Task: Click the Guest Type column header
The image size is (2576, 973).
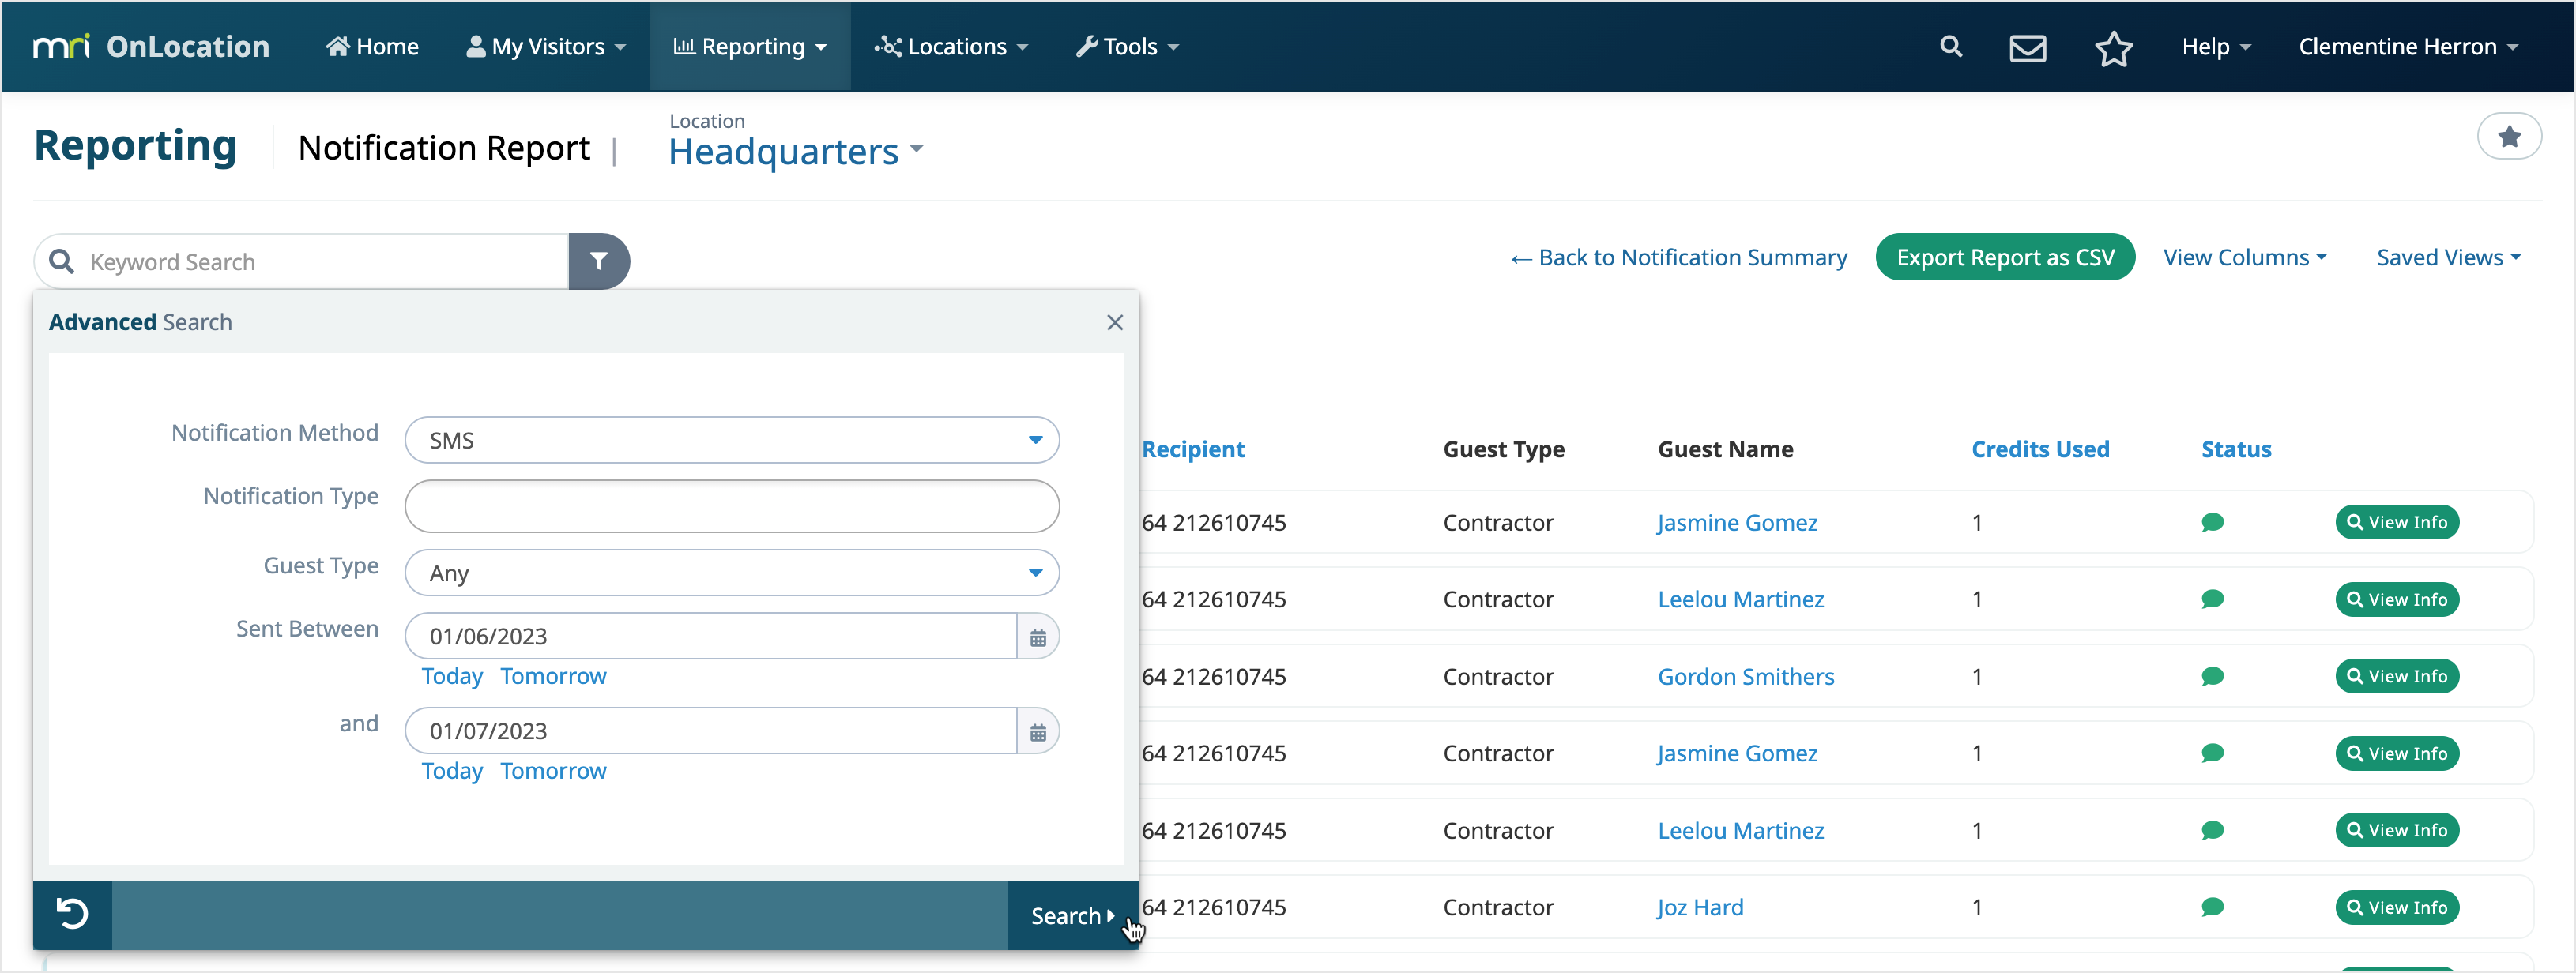Action: pyautogui.click(x=1503, y=449)
